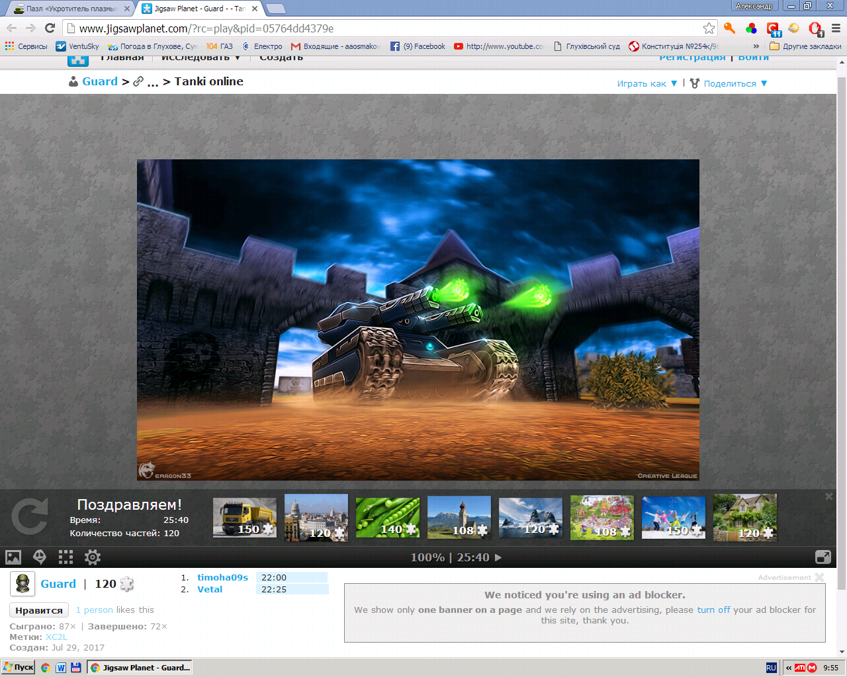This screenshot has width=847, height=677.
Task: Show the puzzle image preview icon
Action: 13,557
